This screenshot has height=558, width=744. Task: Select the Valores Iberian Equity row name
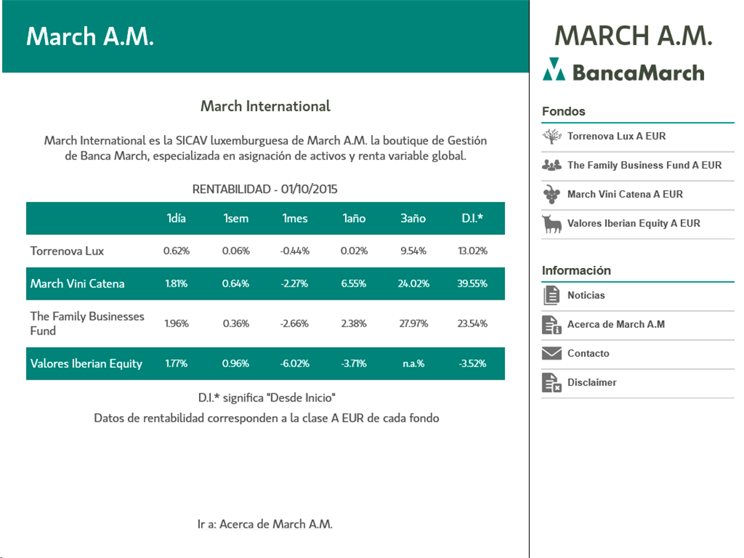[86, 364]
